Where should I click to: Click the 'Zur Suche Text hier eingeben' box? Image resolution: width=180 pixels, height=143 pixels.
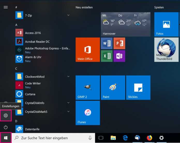53,138
